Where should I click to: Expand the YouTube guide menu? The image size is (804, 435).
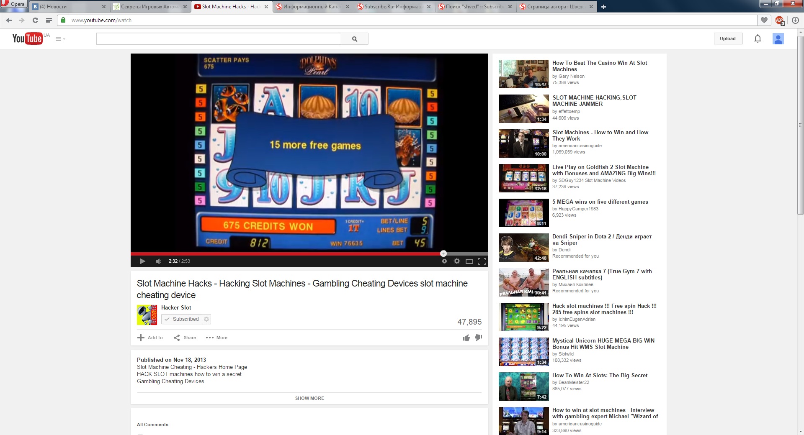click(60, 39)
